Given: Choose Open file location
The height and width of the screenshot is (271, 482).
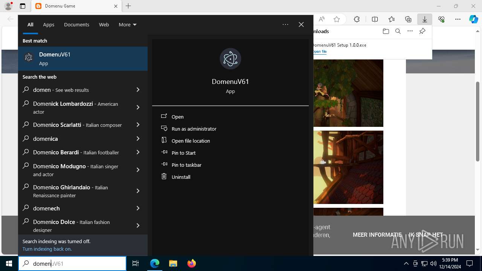Looking at the screenshot, I should [191, 141].
